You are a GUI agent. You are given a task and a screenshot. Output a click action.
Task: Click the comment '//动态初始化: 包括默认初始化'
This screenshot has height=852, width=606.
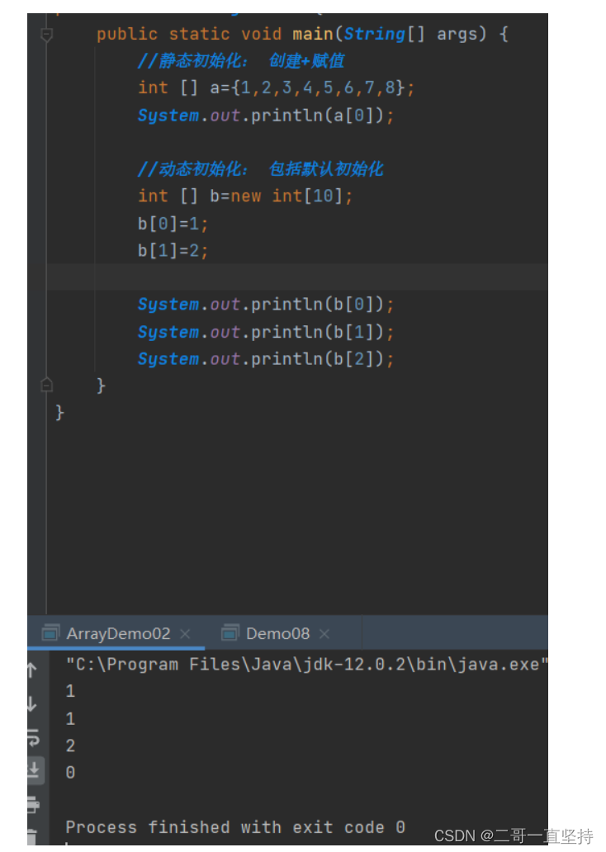point(260,169)
